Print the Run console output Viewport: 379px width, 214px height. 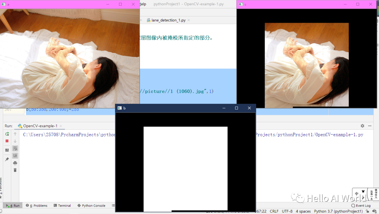point(15,163)
